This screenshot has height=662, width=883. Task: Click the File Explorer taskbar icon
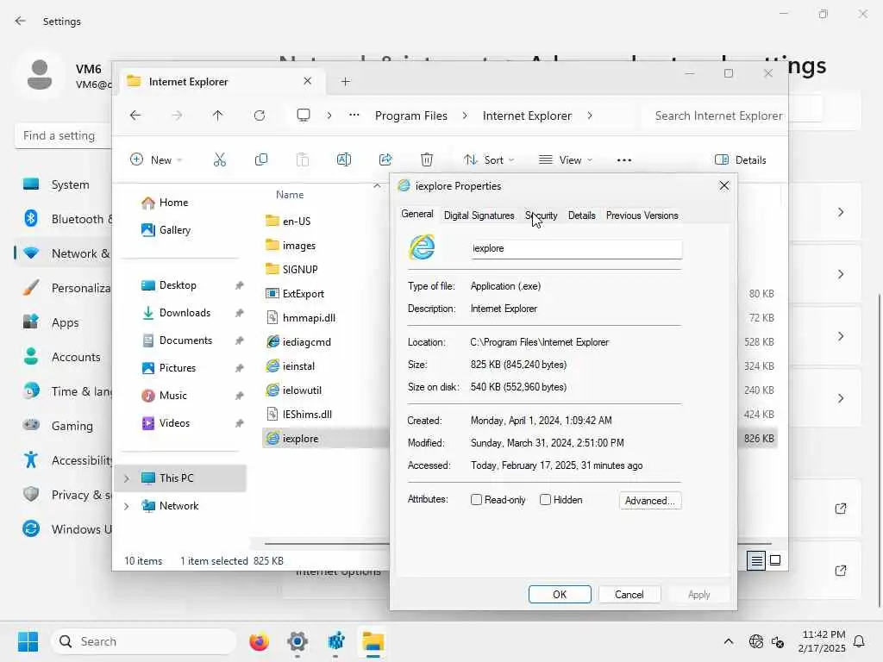click(373, 641)
